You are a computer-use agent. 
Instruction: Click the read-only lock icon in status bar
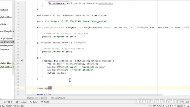click(188, 106)
